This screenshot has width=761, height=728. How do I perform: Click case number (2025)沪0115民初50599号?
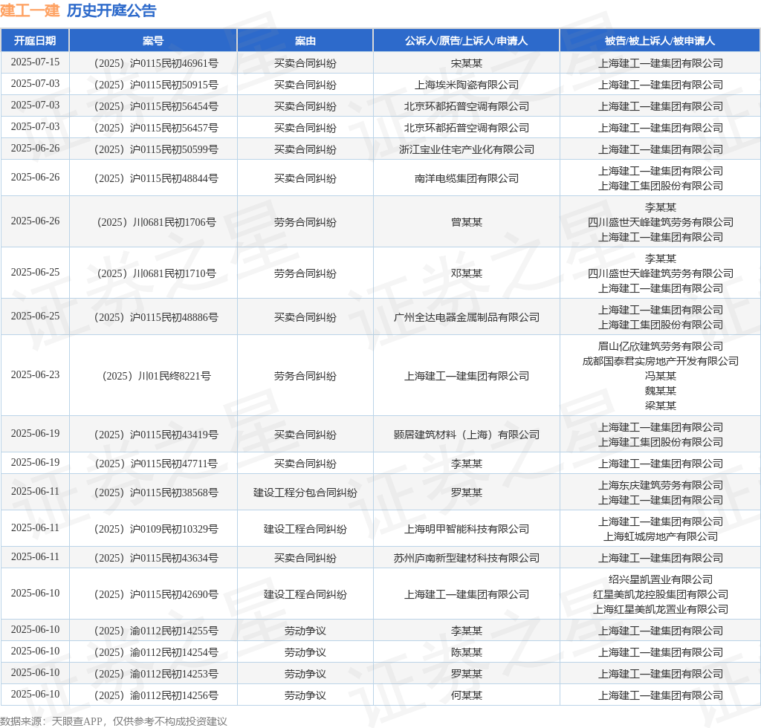(x=156, y=149)
